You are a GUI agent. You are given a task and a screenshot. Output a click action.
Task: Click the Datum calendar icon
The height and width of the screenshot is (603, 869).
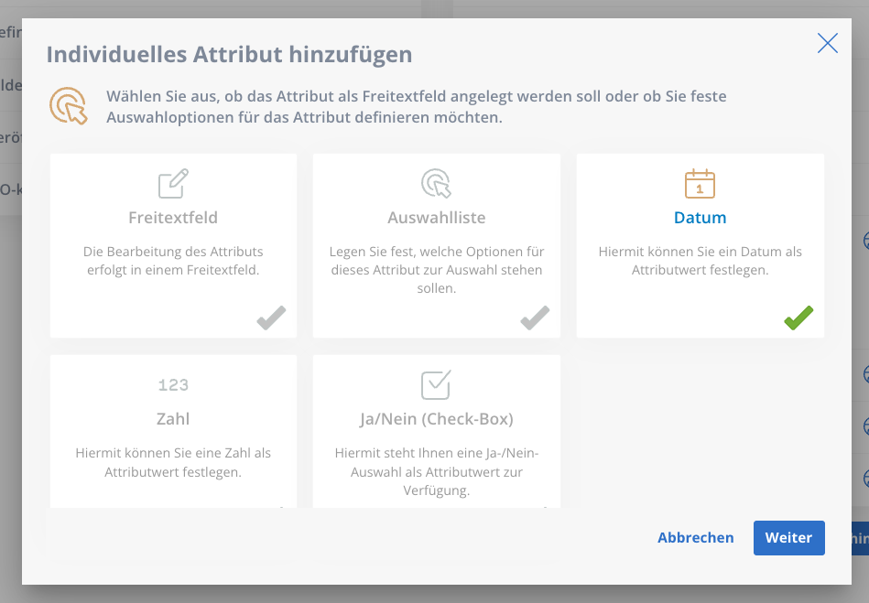coord(700,183)
